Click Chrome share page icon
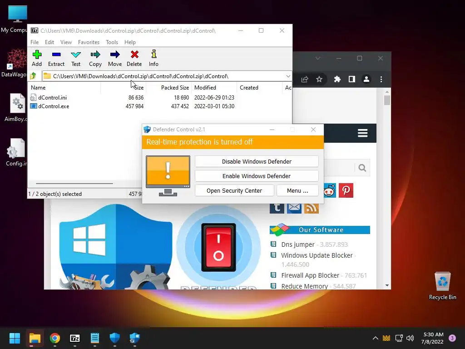The height and width of the screenshot is (349, 465). 305,79
